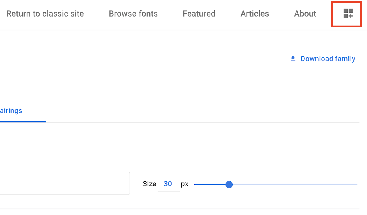Click the Download family text
Viewport: 367px width, 215px height.
[x=328, y=59]
